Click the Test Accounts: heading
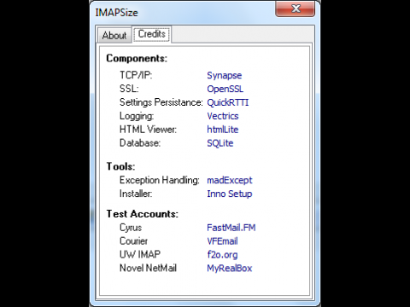 tap(143, 214)
